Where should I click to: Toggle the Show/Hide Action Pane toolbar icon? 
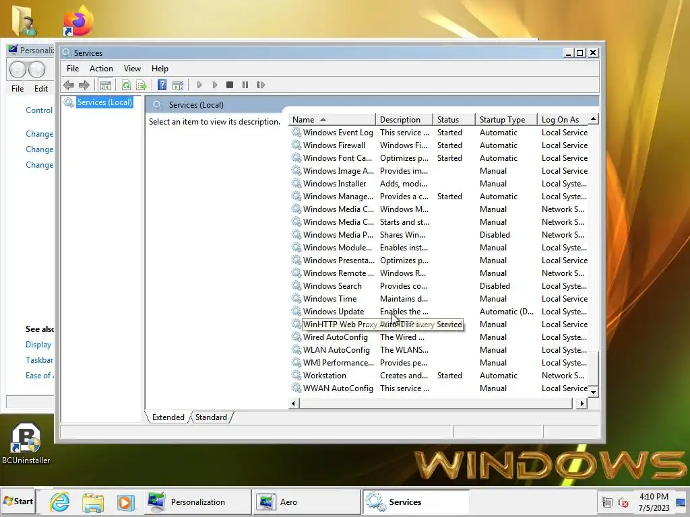coord(178,85)
